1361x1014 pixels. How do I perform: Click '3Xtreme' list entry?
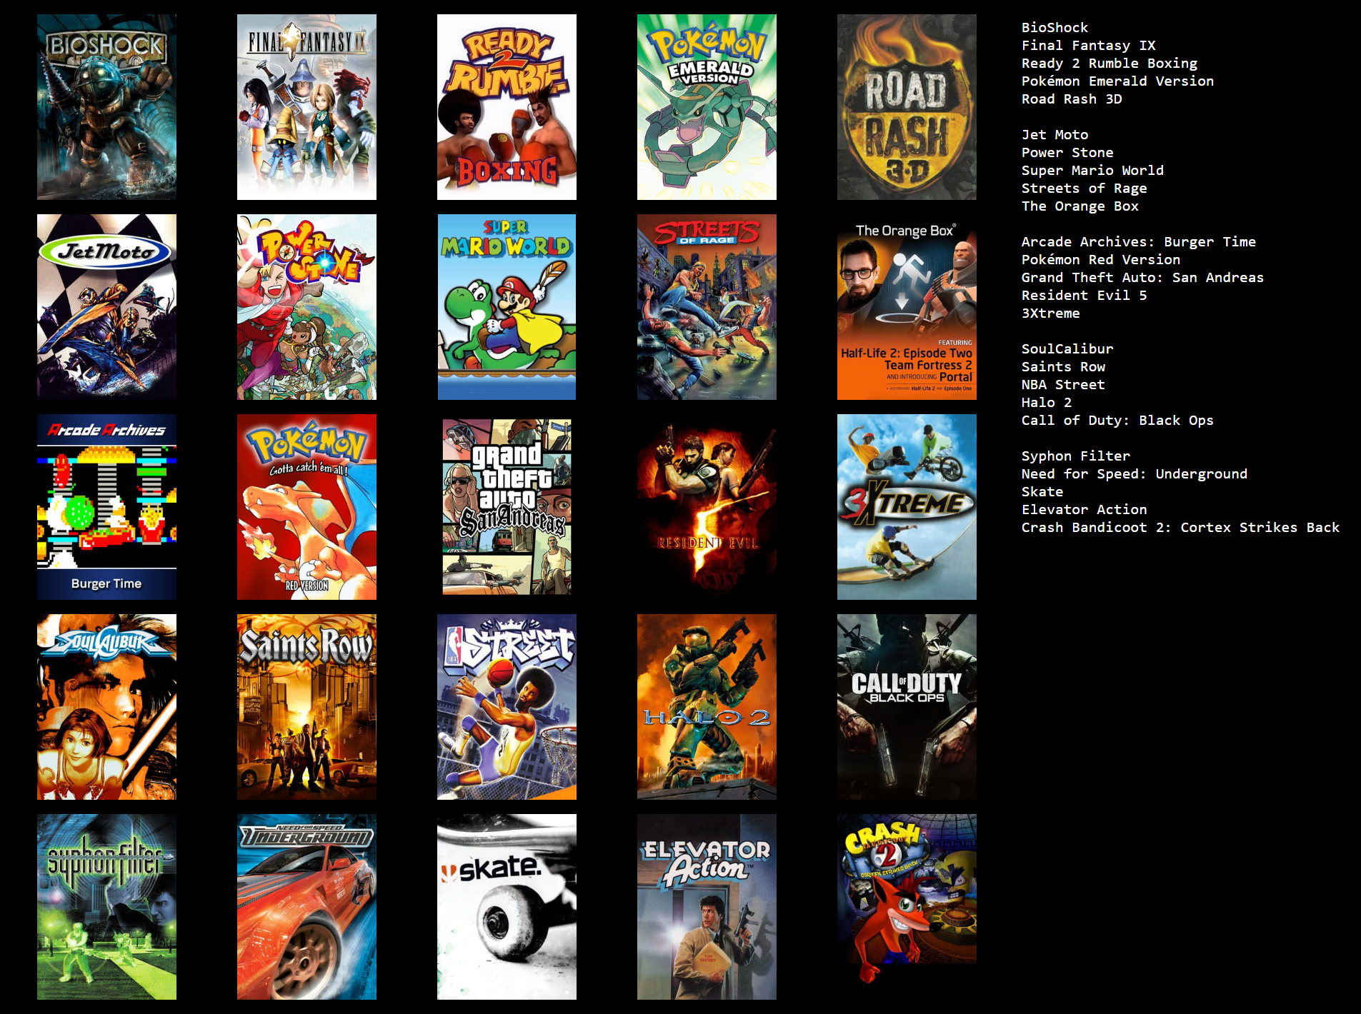(x=1050, y=313)
